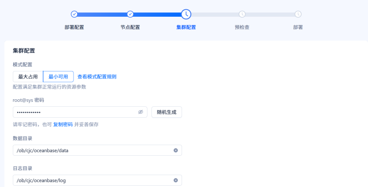The height and width of the screenshot is (187, 368).
Task: Click the 配置满足集群正常运行的资源参数 description
Action: 50,87
